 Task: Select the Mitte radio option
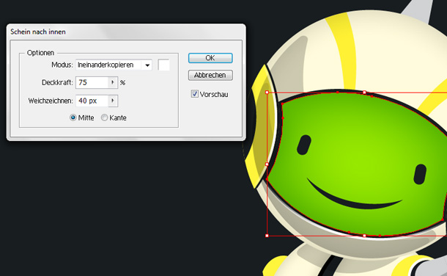coord(73,117)
